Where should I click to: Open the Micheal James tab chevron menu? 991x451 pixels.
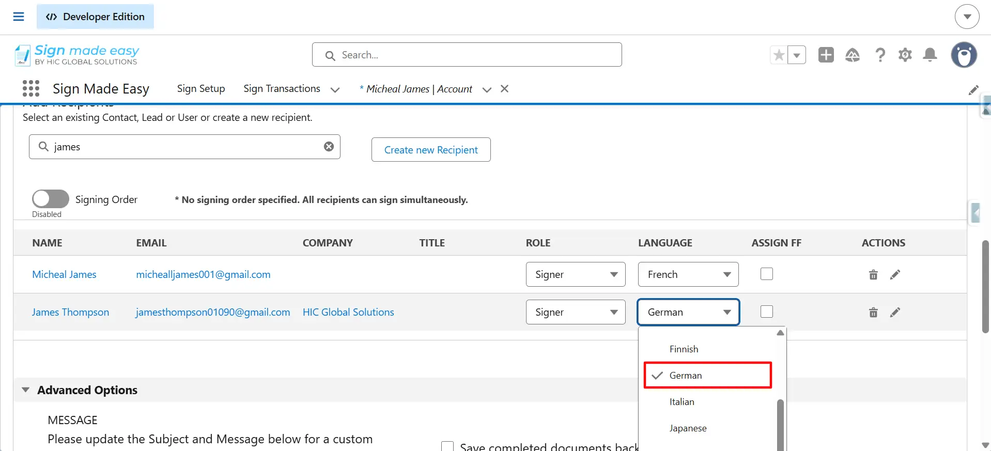click(487, 90)
